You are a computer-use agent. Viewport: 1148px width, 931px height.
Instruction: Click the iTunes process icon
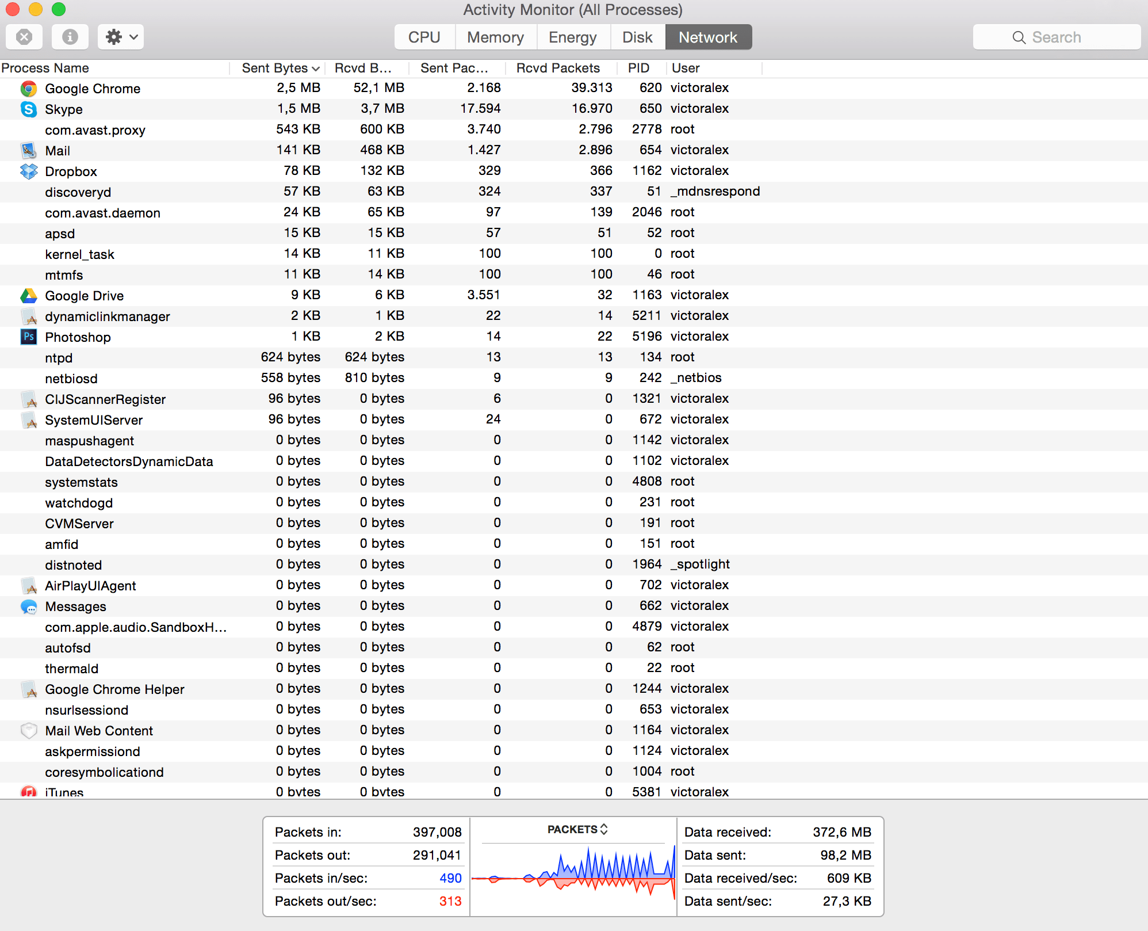(29, 792)
